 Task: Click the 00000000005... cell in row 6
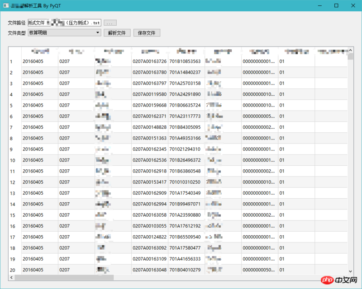(x=260, y=116)
